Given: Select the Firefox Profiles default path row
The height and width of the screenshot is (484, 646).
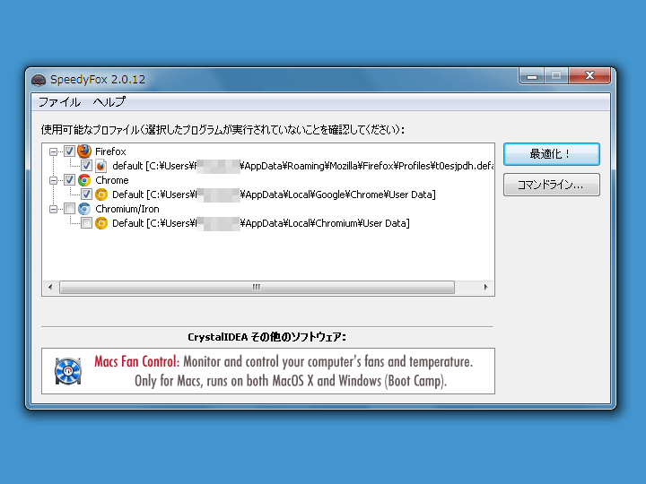Looking at the screenshot, I should pyautogui.click(x=303, y=166).
